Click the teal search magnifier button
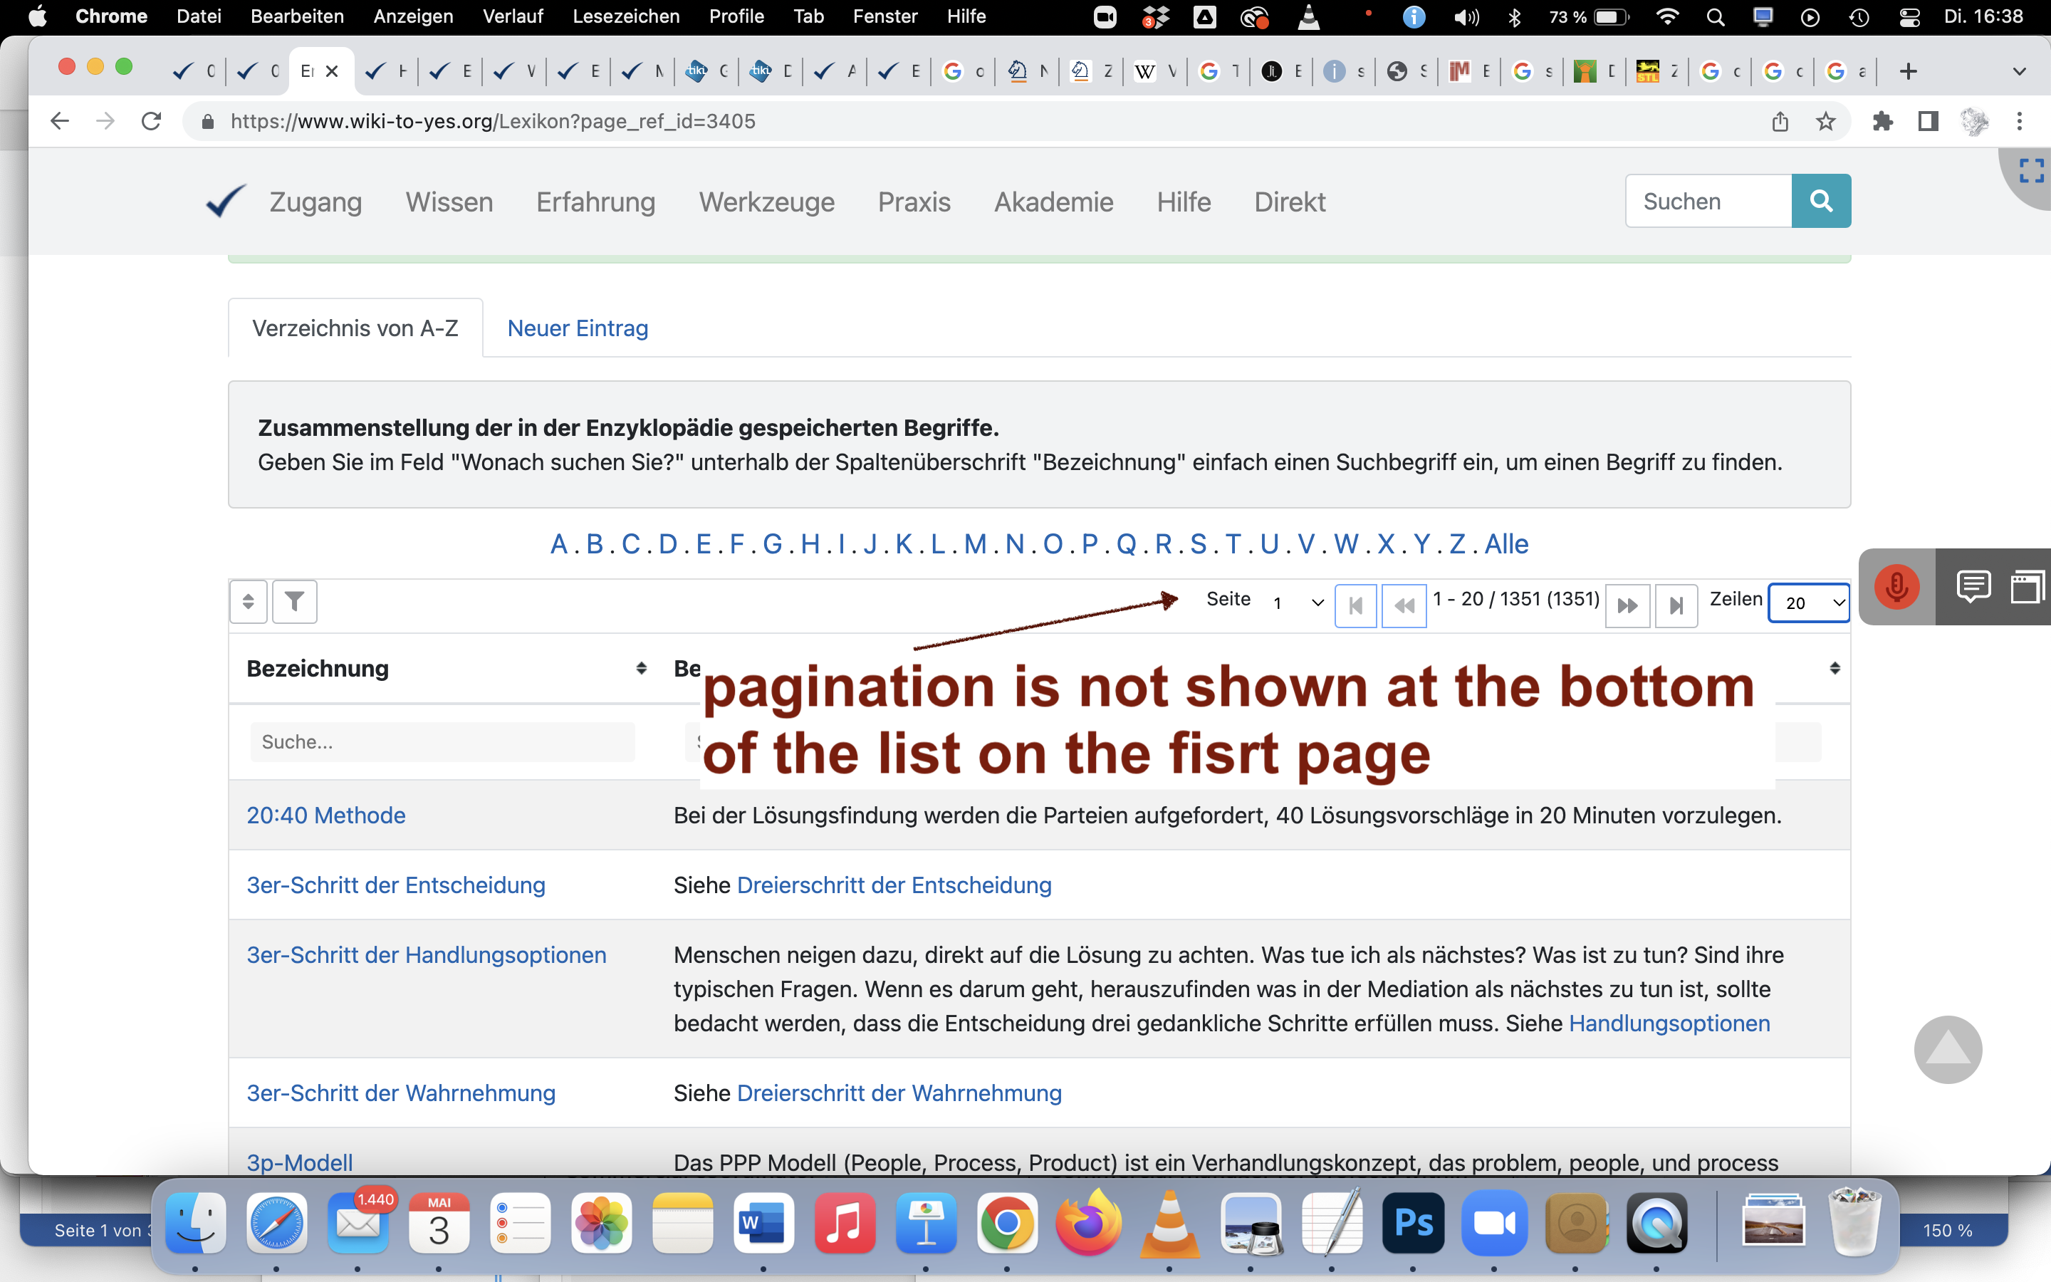 (1820, 201)
